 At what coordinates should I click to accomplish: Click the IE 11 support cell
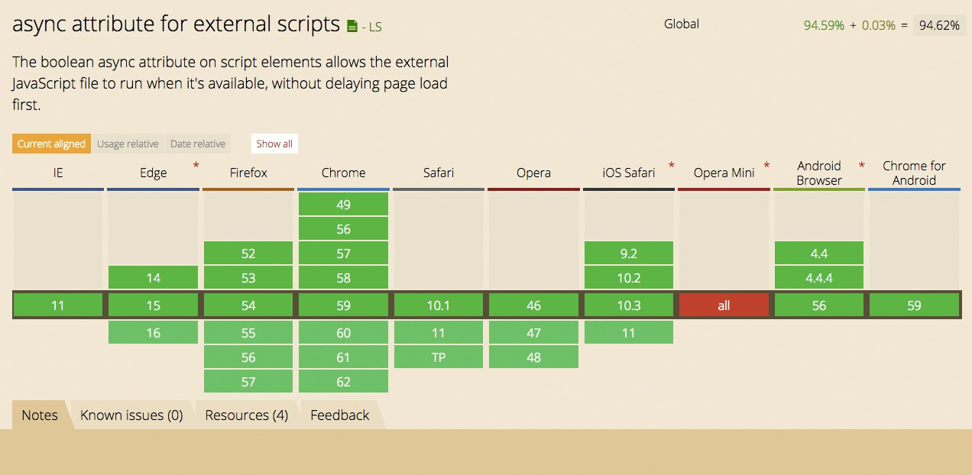pos(57,305)
